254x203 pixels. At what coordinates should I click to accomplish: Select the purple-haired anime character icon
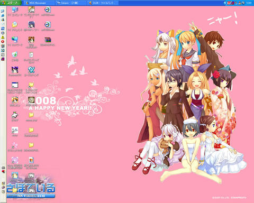[x=31, y=25]
